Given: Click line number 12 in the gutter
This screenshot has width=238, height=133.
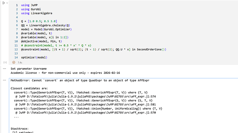Looking at the screenshot, I should (16, 49).
